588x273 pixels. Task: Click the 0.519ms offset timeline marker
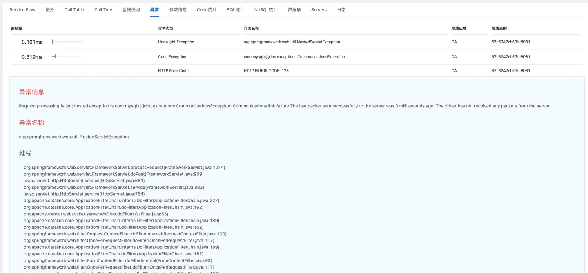point(54,57)
